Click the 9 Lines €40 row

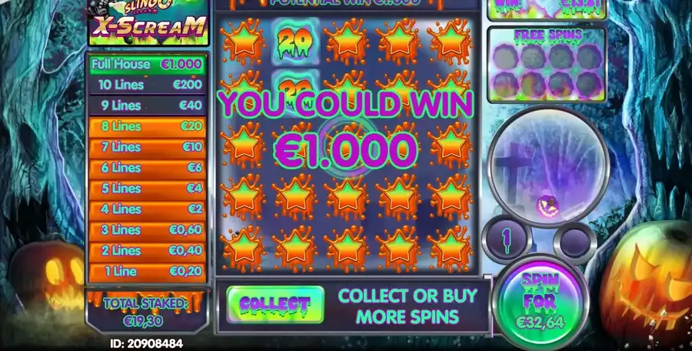[148, 105]
